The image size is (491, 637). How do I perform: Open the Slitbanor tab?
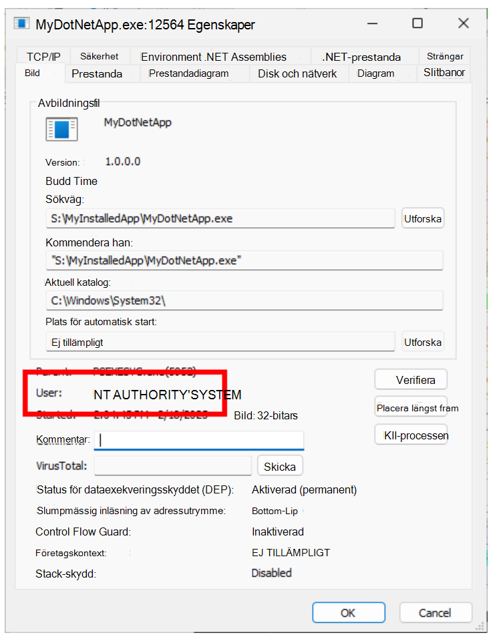pos(444,73)
